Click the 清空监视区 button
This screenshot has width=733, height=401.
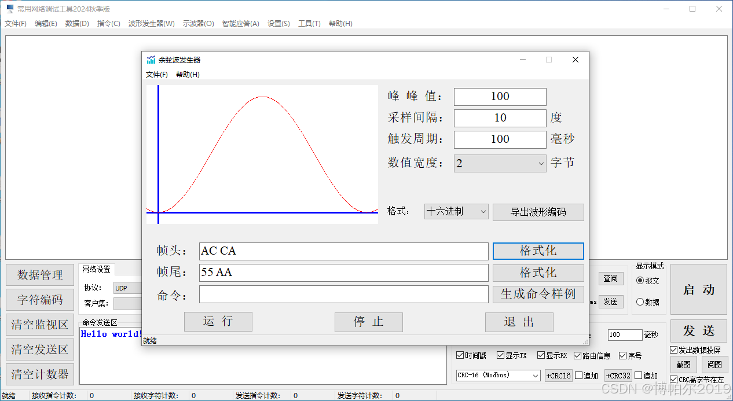40,325
